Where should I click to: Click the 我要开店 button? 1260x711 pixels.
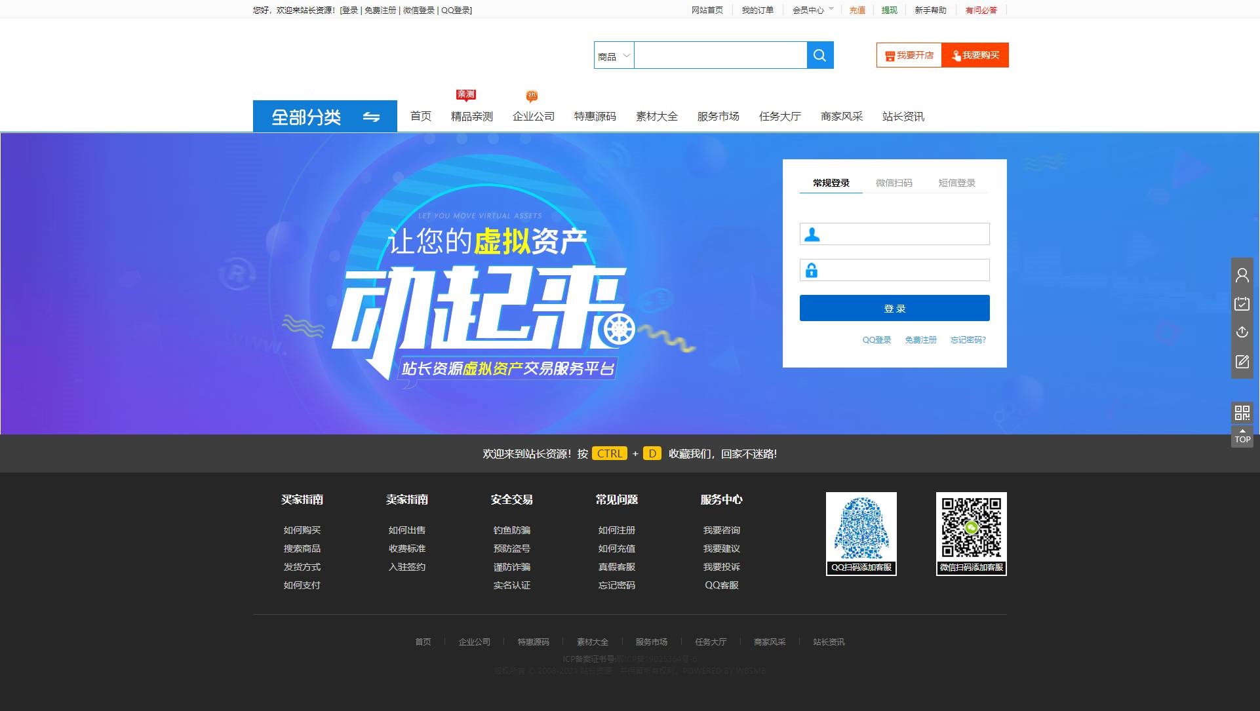909,55
